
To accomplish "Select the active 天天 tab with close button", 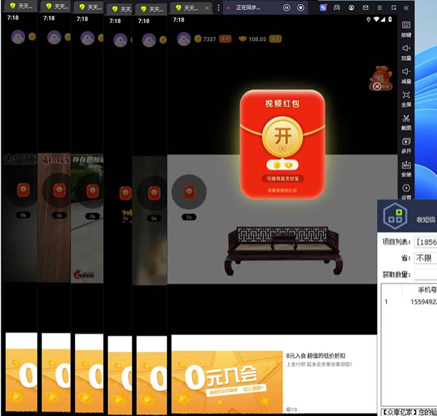I will [x=190, y=8].
